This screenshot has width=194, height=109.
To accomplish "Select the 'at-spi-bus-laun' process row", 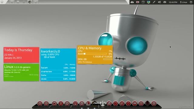I will click(58, 71).
